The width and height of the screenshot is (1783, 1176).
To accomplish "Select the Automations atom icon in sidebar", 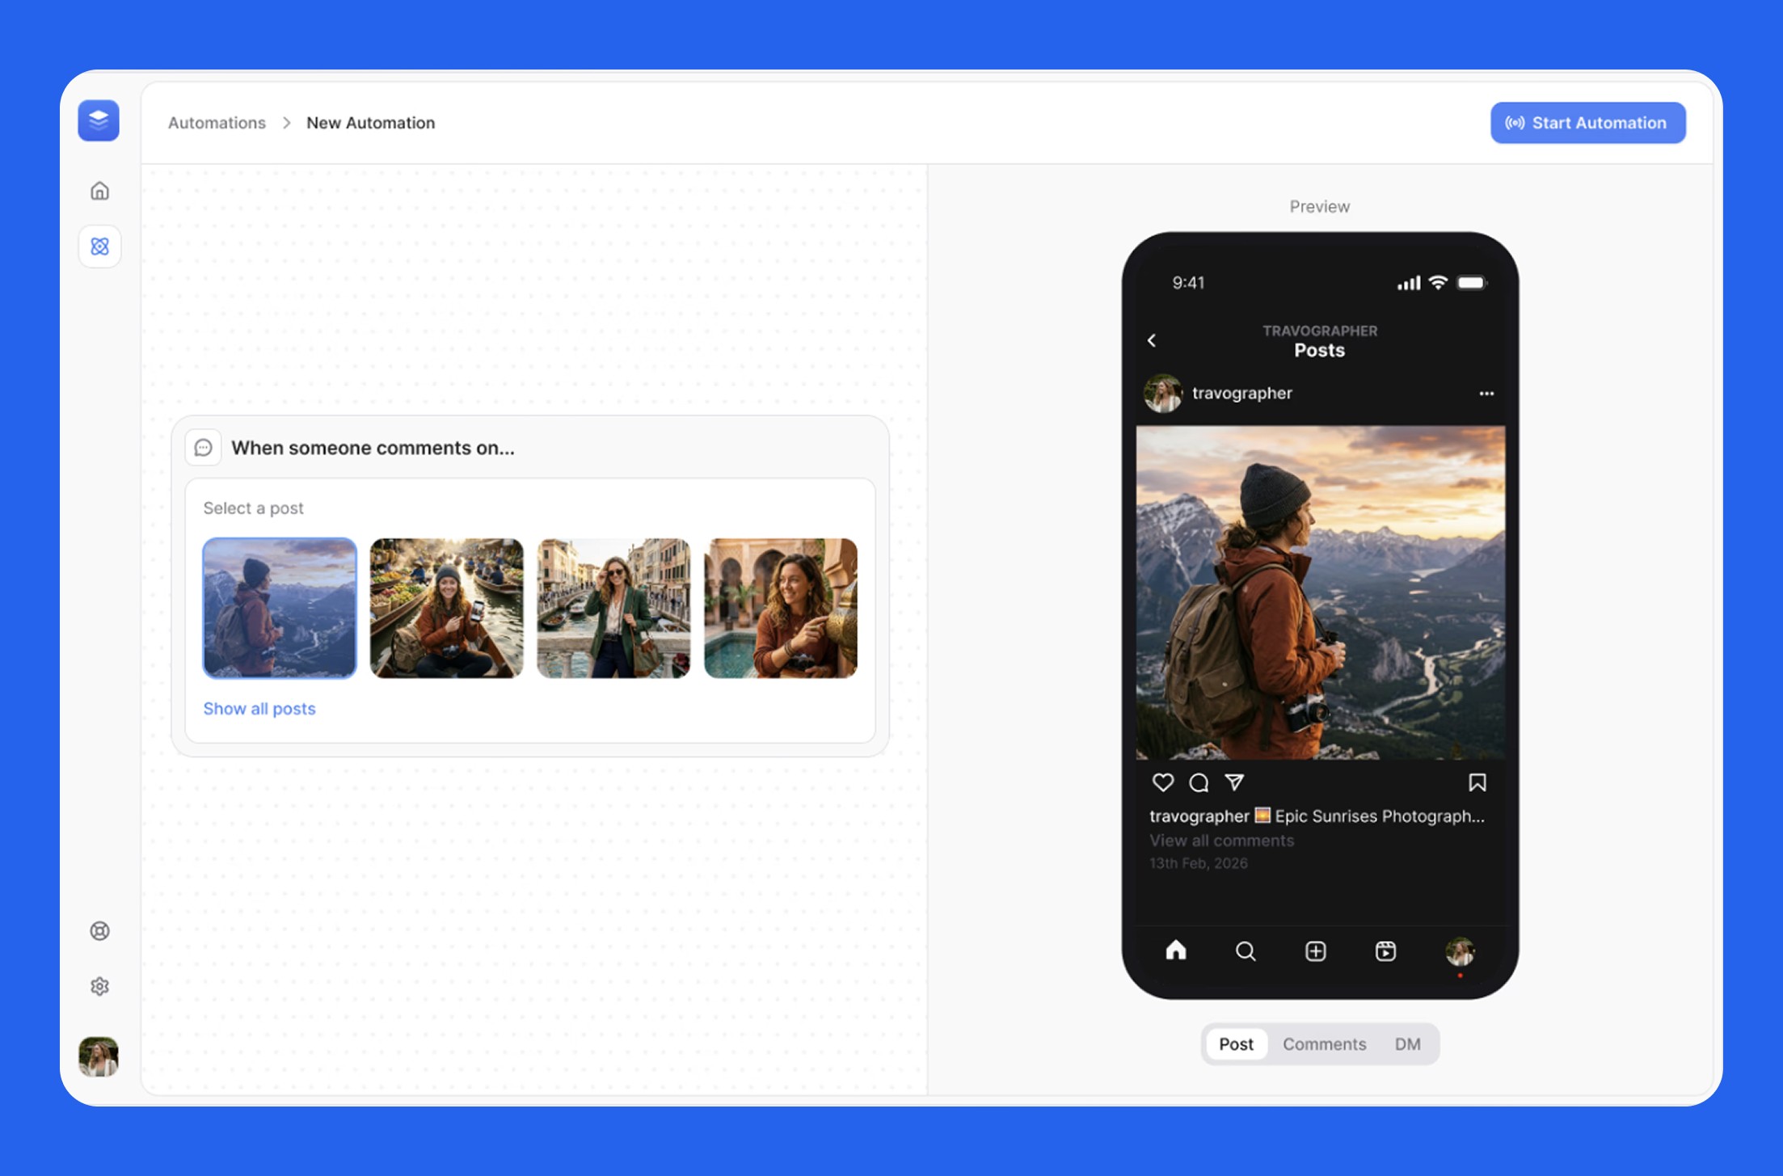I will coord(99,247).
